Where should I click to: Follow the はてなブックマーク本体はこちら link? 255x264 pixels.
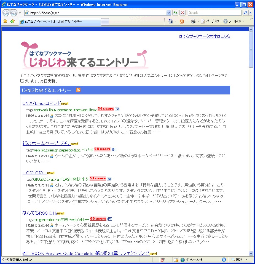(x=204, y=36)
